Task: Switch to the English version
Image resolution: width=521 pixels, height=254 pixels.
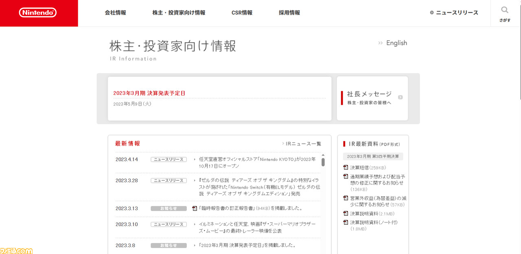Action: (392, 43)
